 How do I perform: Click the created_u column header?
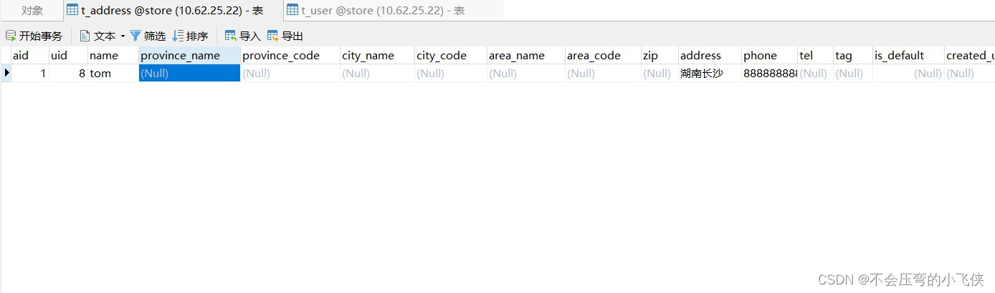point(969,55)
